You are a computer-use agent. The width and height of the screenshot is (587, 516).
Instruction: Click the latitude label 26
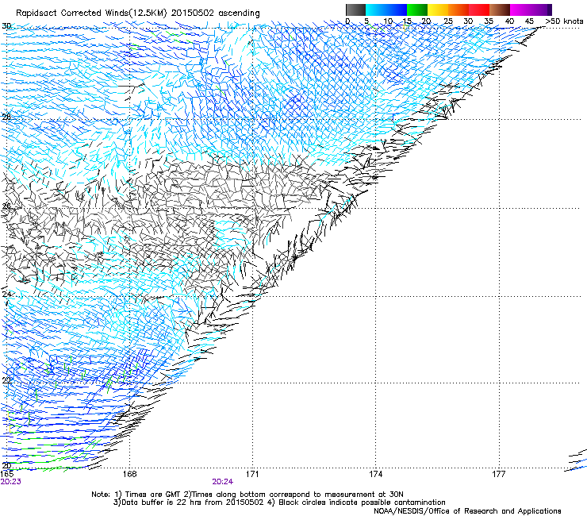[x=6, y=206]
